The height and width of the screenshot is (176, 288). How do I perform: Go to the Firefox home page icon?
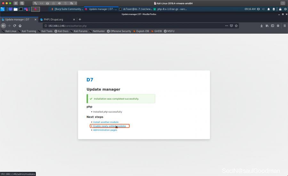pos(20,26)
